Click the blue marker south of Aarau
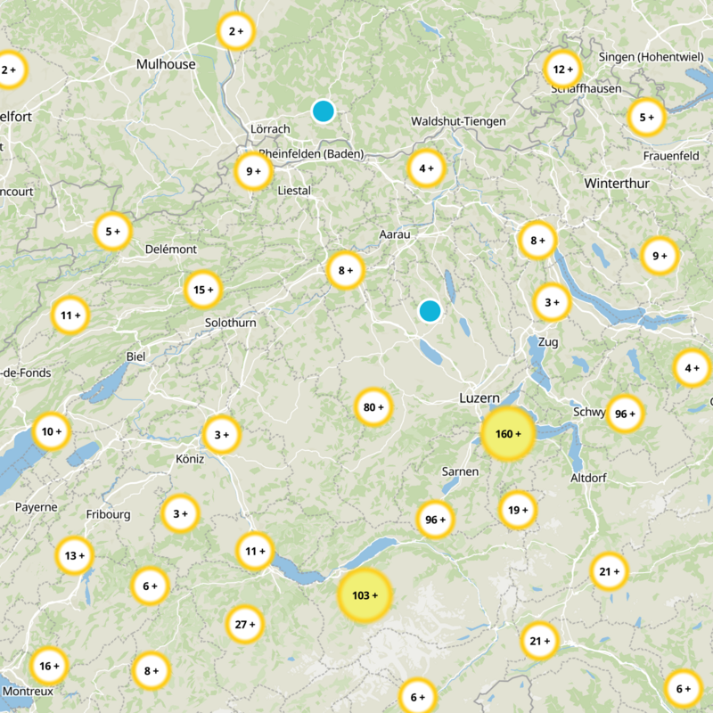The height and width of the screenshot is (713, 713). pos(430,311)
